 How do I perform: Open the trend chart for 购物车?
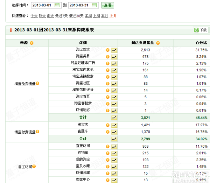coord(114,153)
